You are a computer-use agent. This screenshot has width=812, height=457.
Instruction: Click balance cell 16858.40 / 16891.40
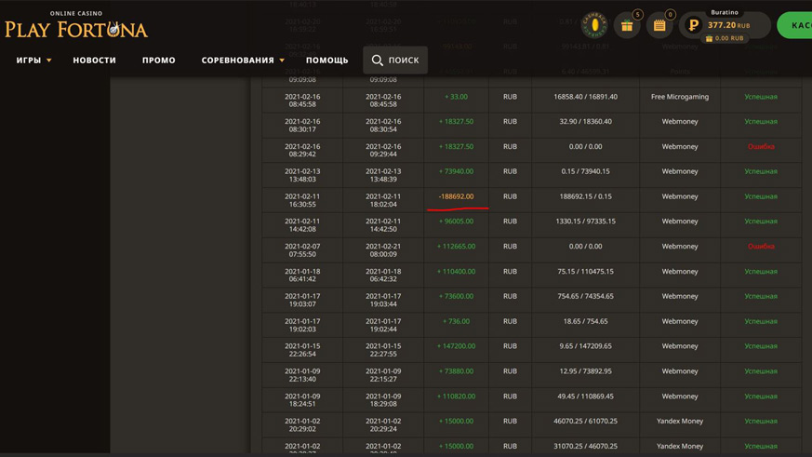585,97
